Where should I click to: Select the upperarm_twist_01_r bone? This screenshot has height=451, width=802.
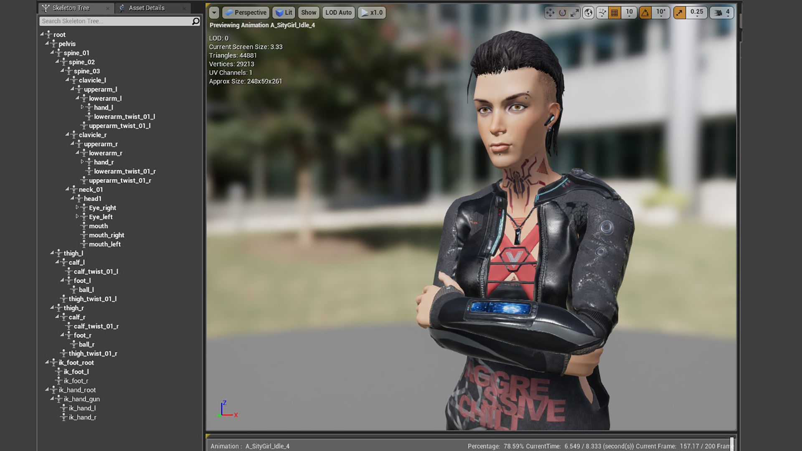[x=120, y=180]
